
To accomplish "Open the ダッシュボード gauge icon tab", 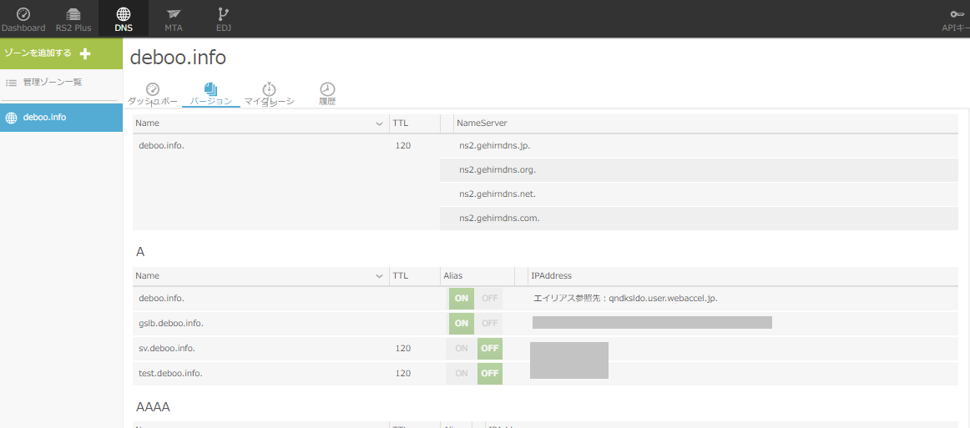I will coord(153,89).
